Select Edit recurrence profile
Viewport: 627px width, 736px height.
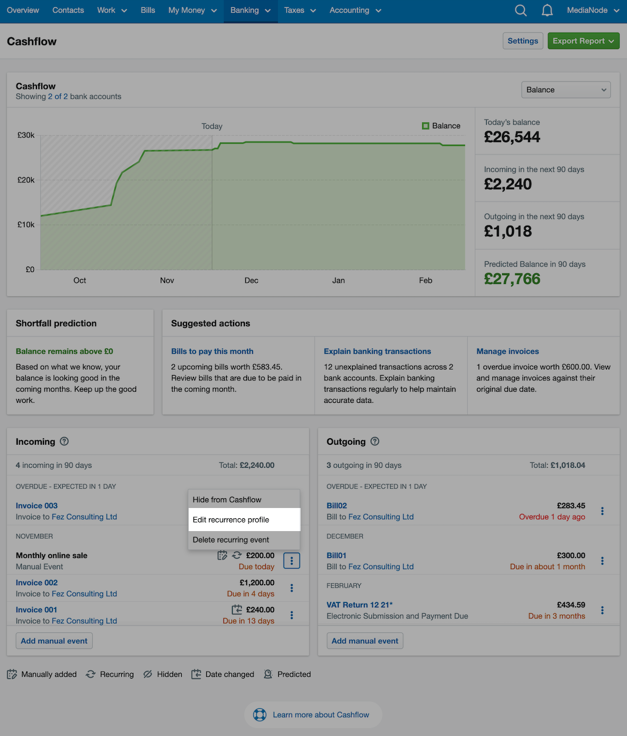coord(244,519)
